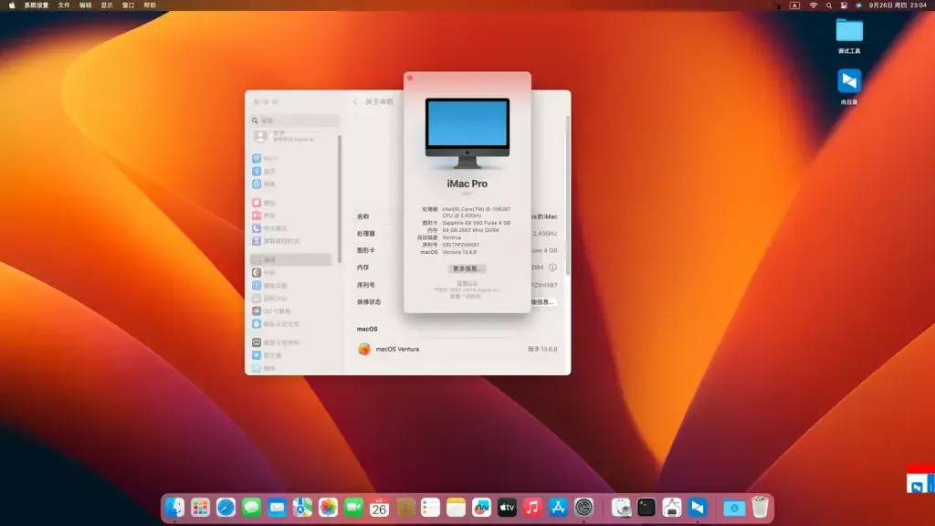Select General in Settings sidebar
The image size is (935, 526).
pyautogui.click(x=290, y=259)
